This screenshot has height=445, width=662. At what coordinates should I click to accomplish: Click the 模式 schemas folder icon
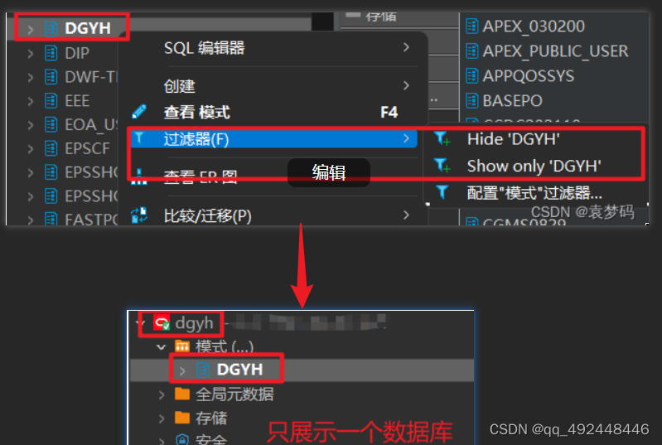[x=182, y=346]
